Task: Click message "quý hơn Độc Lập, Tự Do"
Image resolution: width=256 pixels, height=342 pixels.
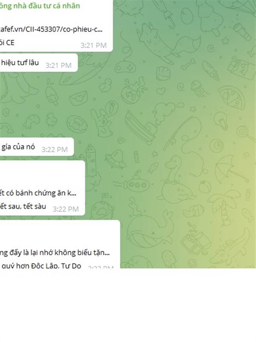Action: tap(41, 265)
